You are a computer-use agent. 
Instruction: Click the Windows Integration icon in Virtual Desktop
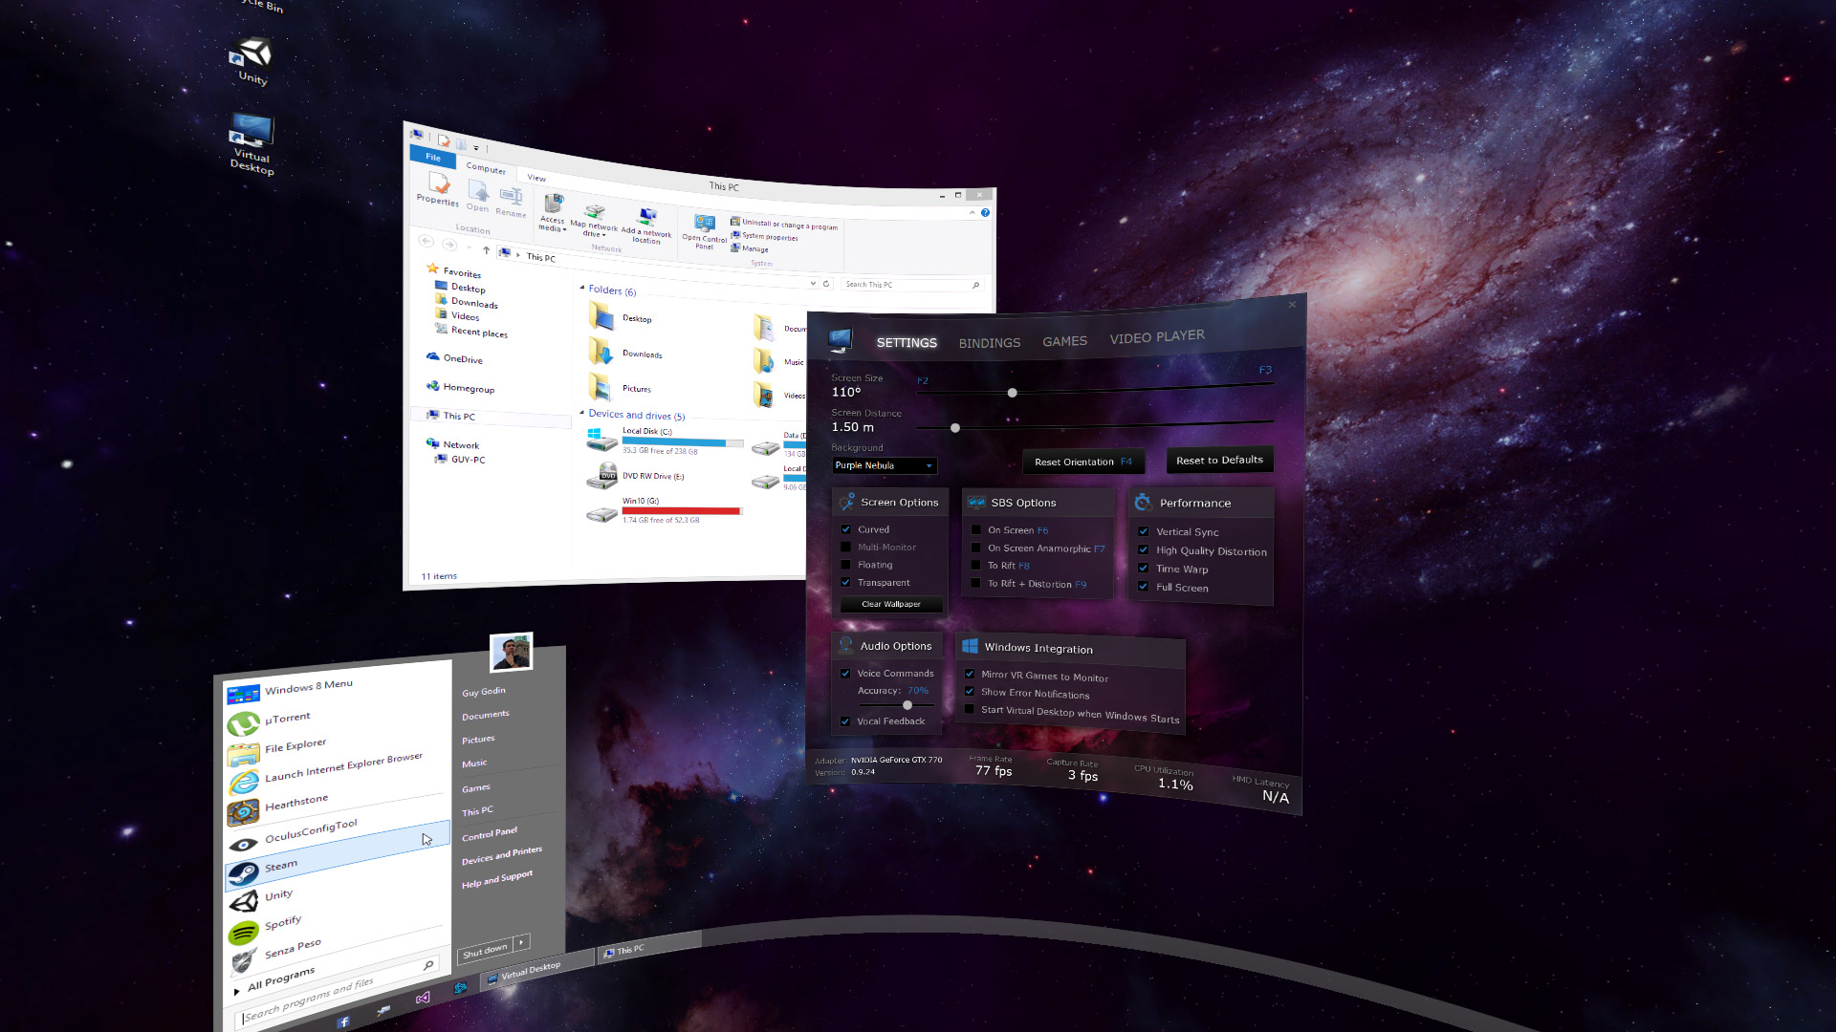[x=971, y=648]
